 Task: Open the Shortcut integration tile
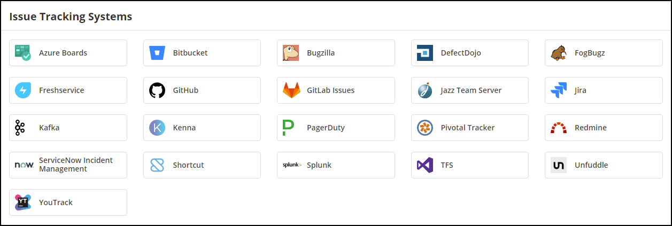pos(202,165)
